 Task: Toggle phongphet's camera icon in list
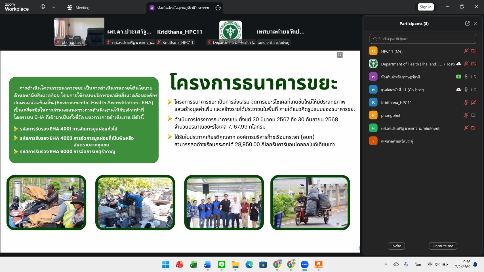474,115
